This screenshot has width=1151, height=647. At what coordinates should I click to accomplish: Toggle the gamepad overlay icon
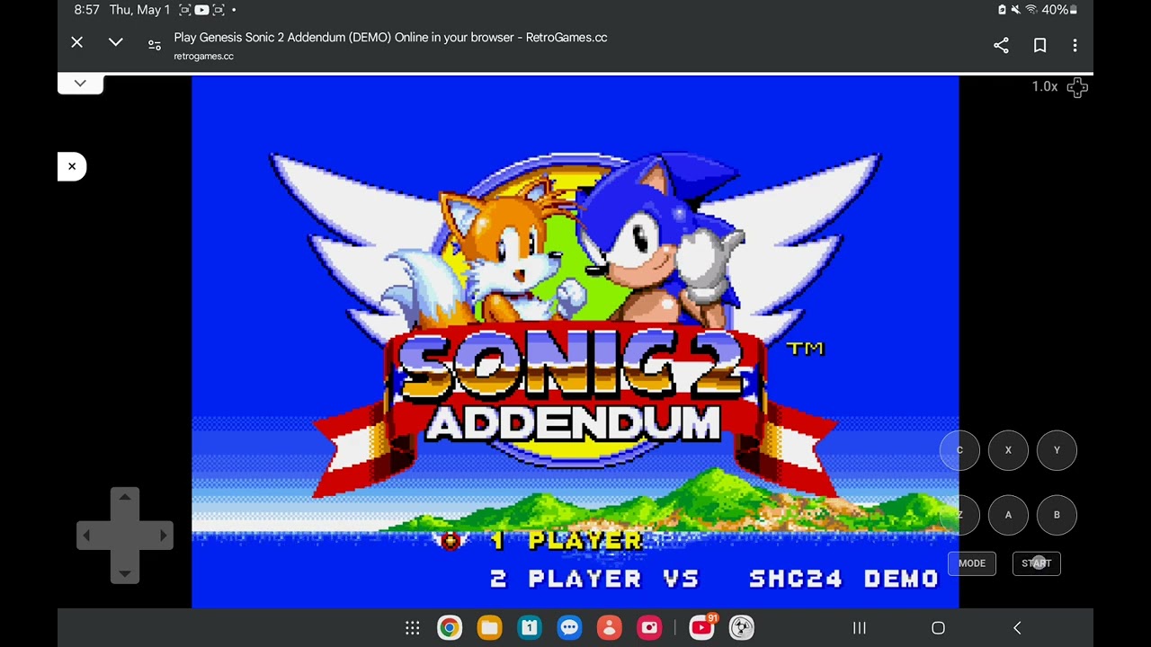point(1077,87)
